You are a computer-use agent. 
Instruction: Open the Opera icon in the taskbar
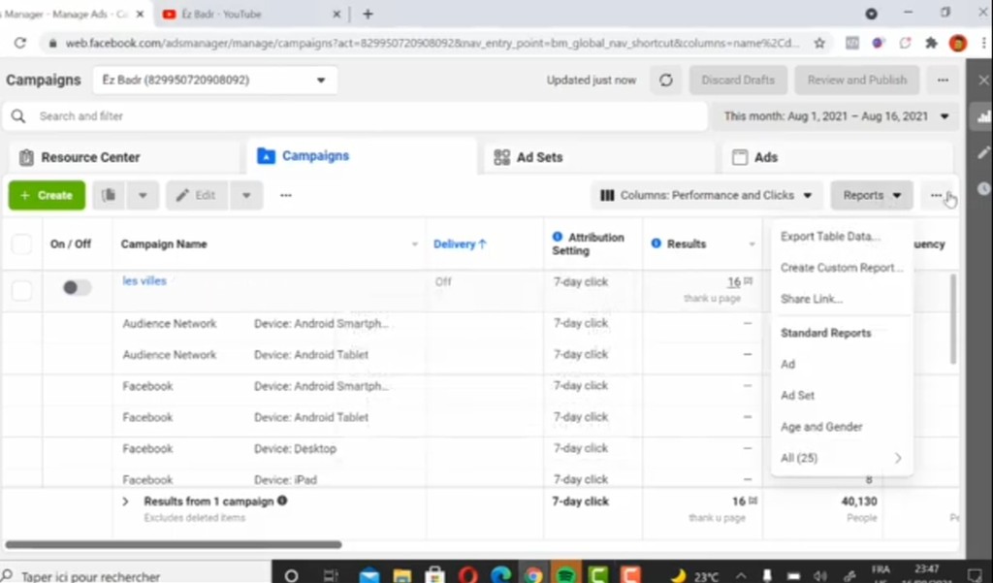click(468, 575)
